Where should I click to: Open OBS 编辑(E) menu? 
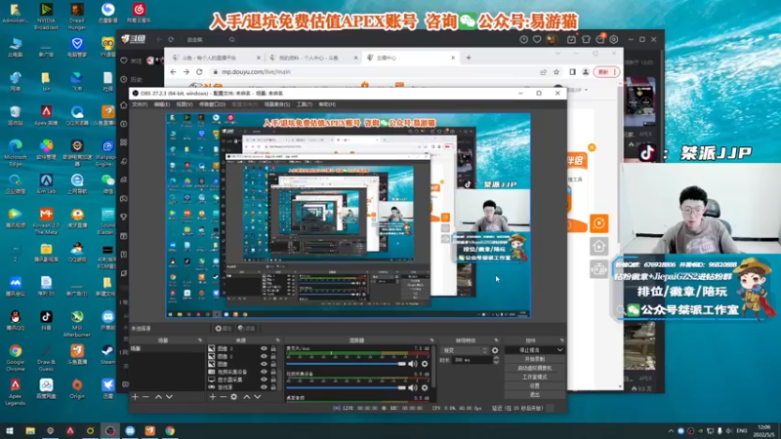pyautogui.click(x=162, y=104)
